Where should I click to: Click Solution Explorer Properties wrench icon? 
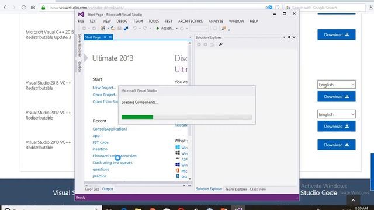pos(221,44)
